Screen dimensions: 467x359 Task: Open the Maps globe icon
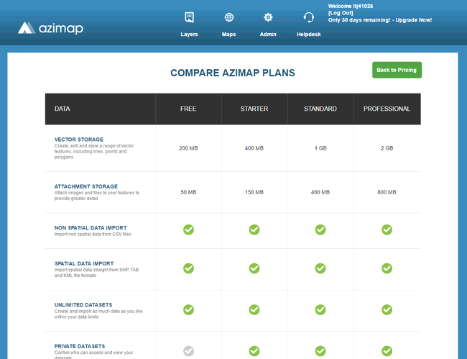[x=228, y=17]
